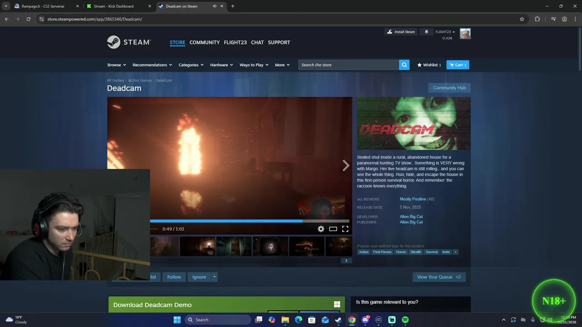Click the FLIGHT23 profile avatar
Screen dimensions: 582x327
[x=465, y=34]
